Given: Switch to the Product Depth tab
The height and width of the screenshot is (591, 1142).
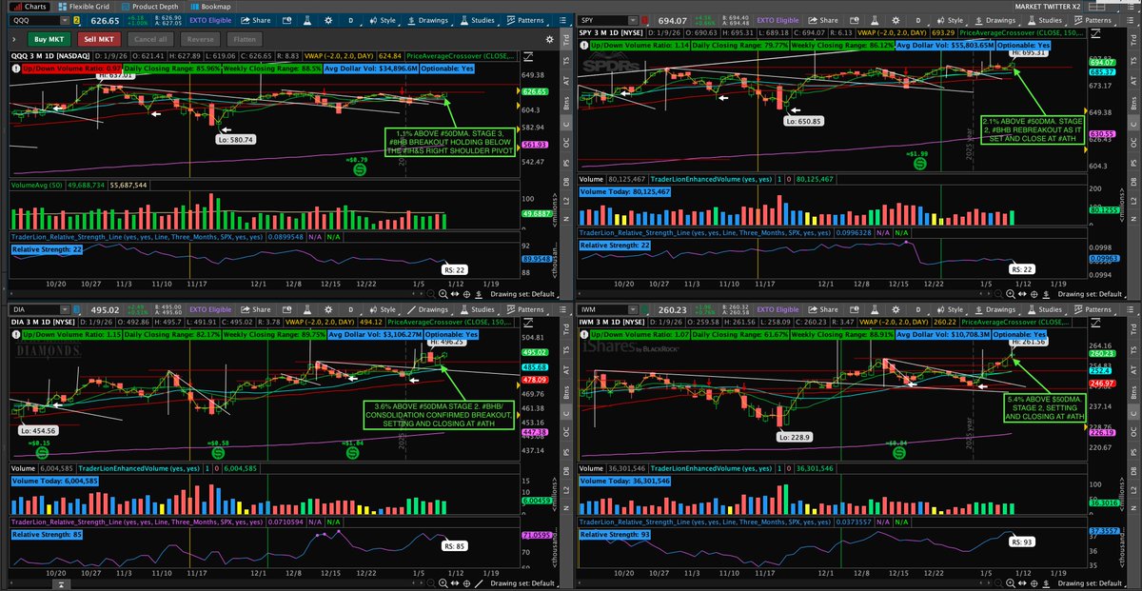Looking at the screenshot, I should click(x=149, y=7).
